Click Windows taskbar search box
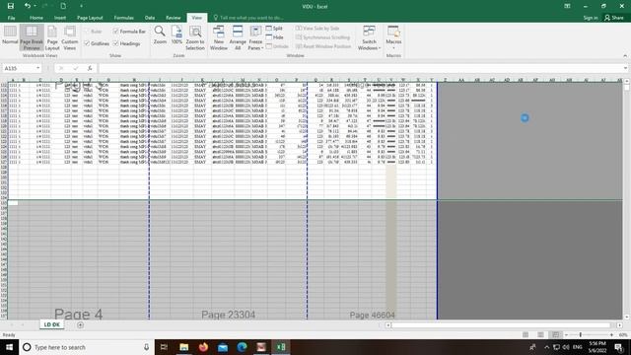The height and width of the screenshot is (355, 631). pyautogui.click(x=87, y=347)
